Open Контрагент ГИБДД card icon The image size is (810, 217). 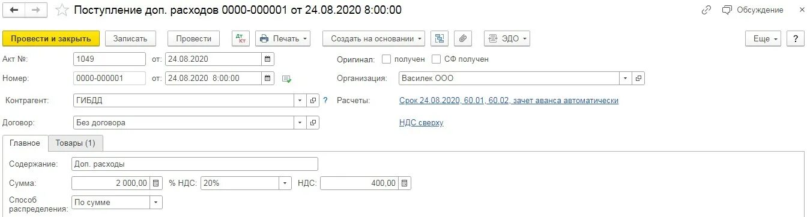point(313,101)
